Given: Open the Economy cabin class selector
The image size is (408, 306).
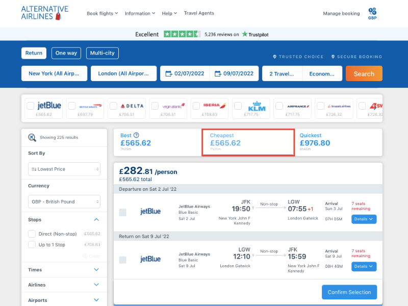Looking at the screenshot, I should [x=322, y=73].
